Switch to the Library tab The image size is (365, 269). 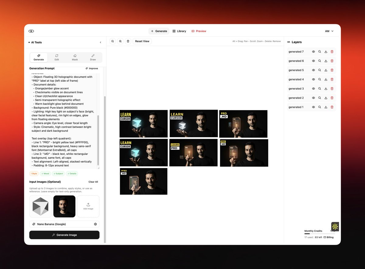coord(179,31)
